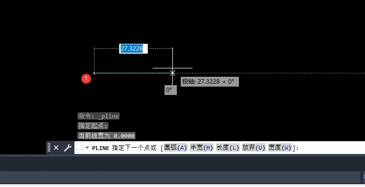Screen dimensions: 365x187
Task: Click the 命令: _pline history line
Action: (x=99, y=116)
